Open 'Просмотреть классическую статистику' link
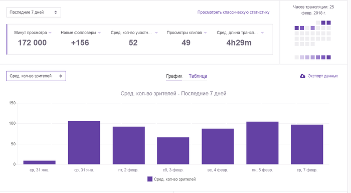 tap(233, 13)
